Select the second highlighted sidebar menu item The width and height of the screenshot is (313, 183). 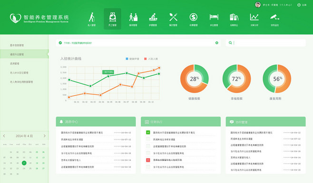[24, 54]
